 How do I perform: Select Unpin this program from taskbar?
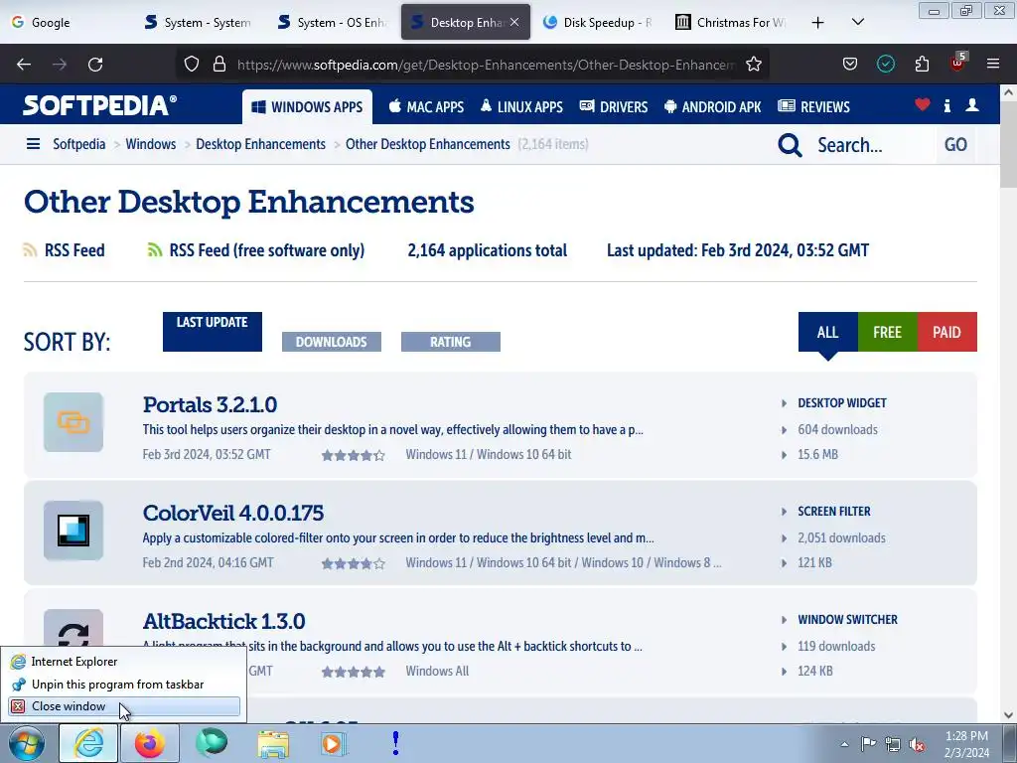click(124, 685)
